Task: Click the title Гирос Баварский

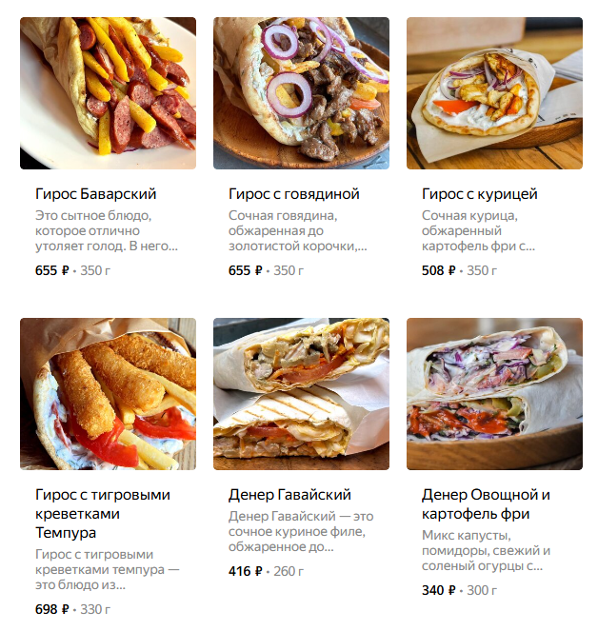Action: pyautogui.click(x=96, y=194)
